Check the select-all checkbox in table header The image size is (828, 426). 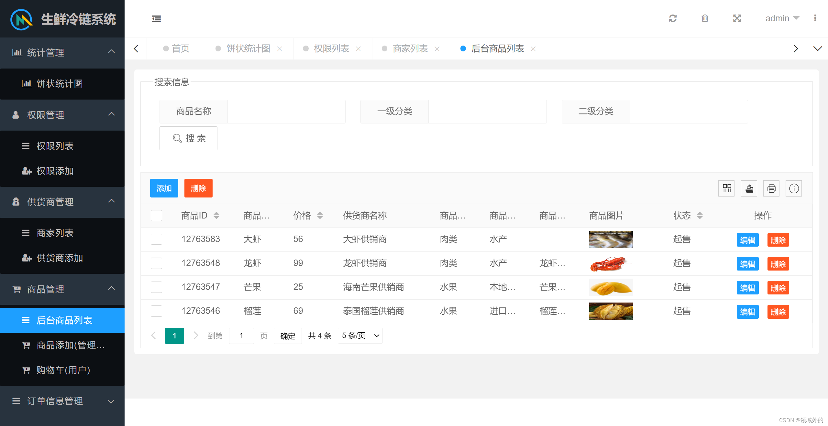pyautogui.click(x=156, y=215)
